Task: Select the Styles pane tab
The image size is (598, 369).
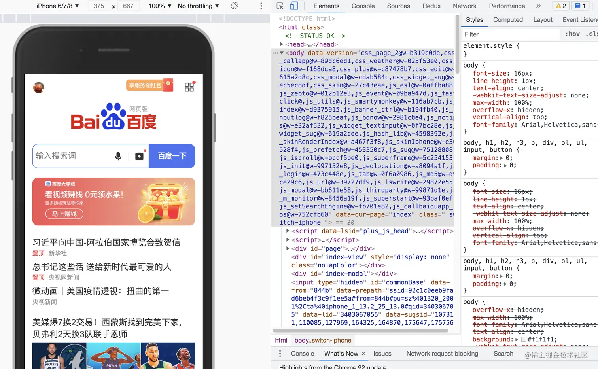Action: click(475, 20)
